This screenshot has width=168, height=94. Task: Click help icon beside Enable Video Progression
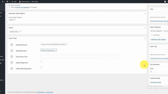coord(12,68)
